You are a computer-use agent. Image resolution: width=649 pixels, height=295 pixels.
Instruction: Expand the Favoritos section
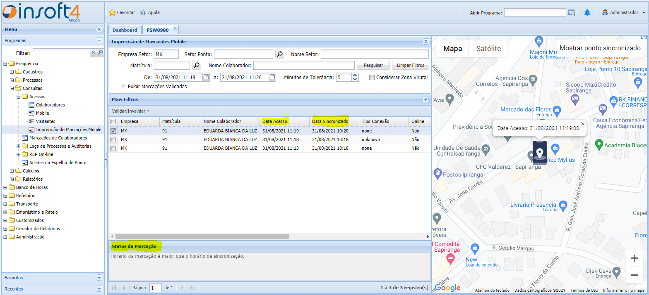coord(99,278)
